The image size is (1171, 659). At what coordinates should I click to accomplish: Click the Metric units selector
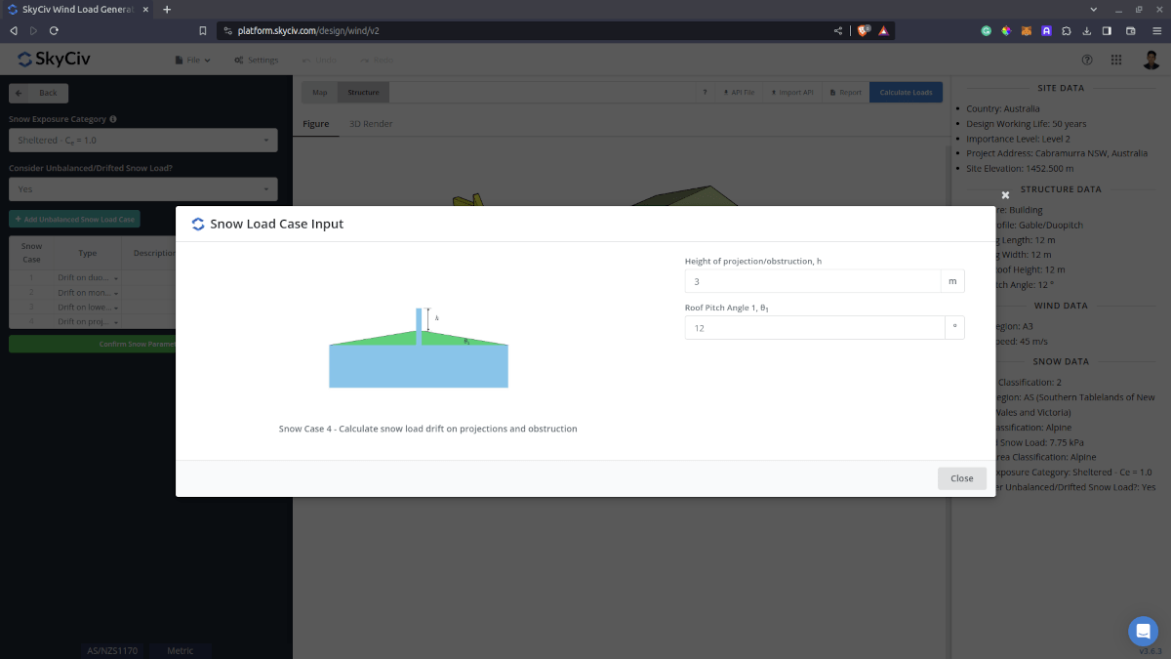pyautogui.click(x=181, y=650)
